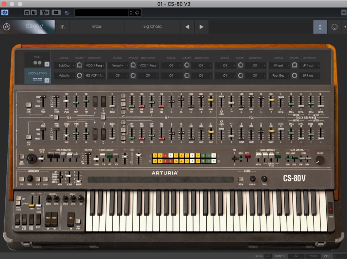Open the EG VCF 1 A destination dropdown
Screen dimensions: 347x259
pos(95,76)
